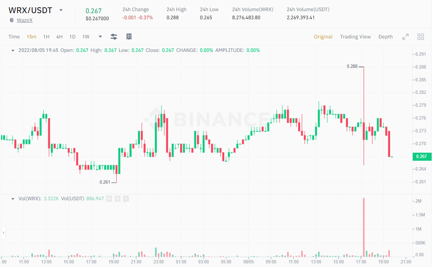The width and height of the screenshot is (432, 267).
Task: Switch to the 4H interval
Action: 59,37
